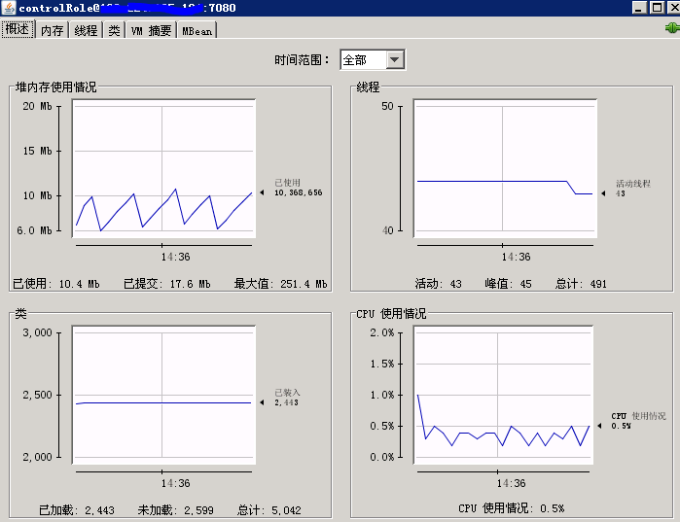Screen dimensions: 680x522
Task: Maximize the JConsole window
Action: [x=658, y=8]
